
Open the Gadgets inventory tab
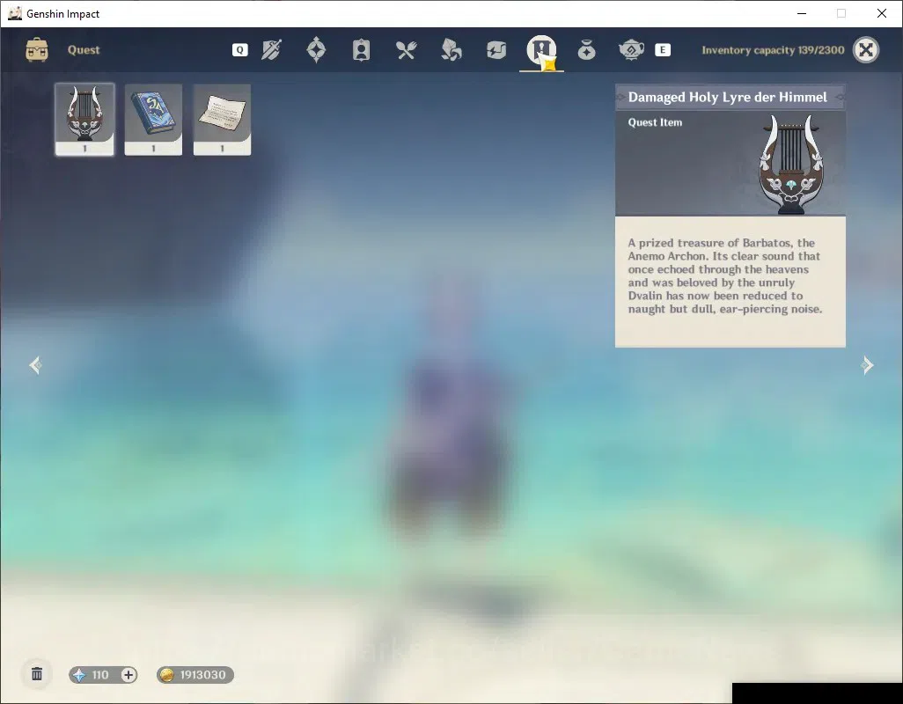(496, 50)
